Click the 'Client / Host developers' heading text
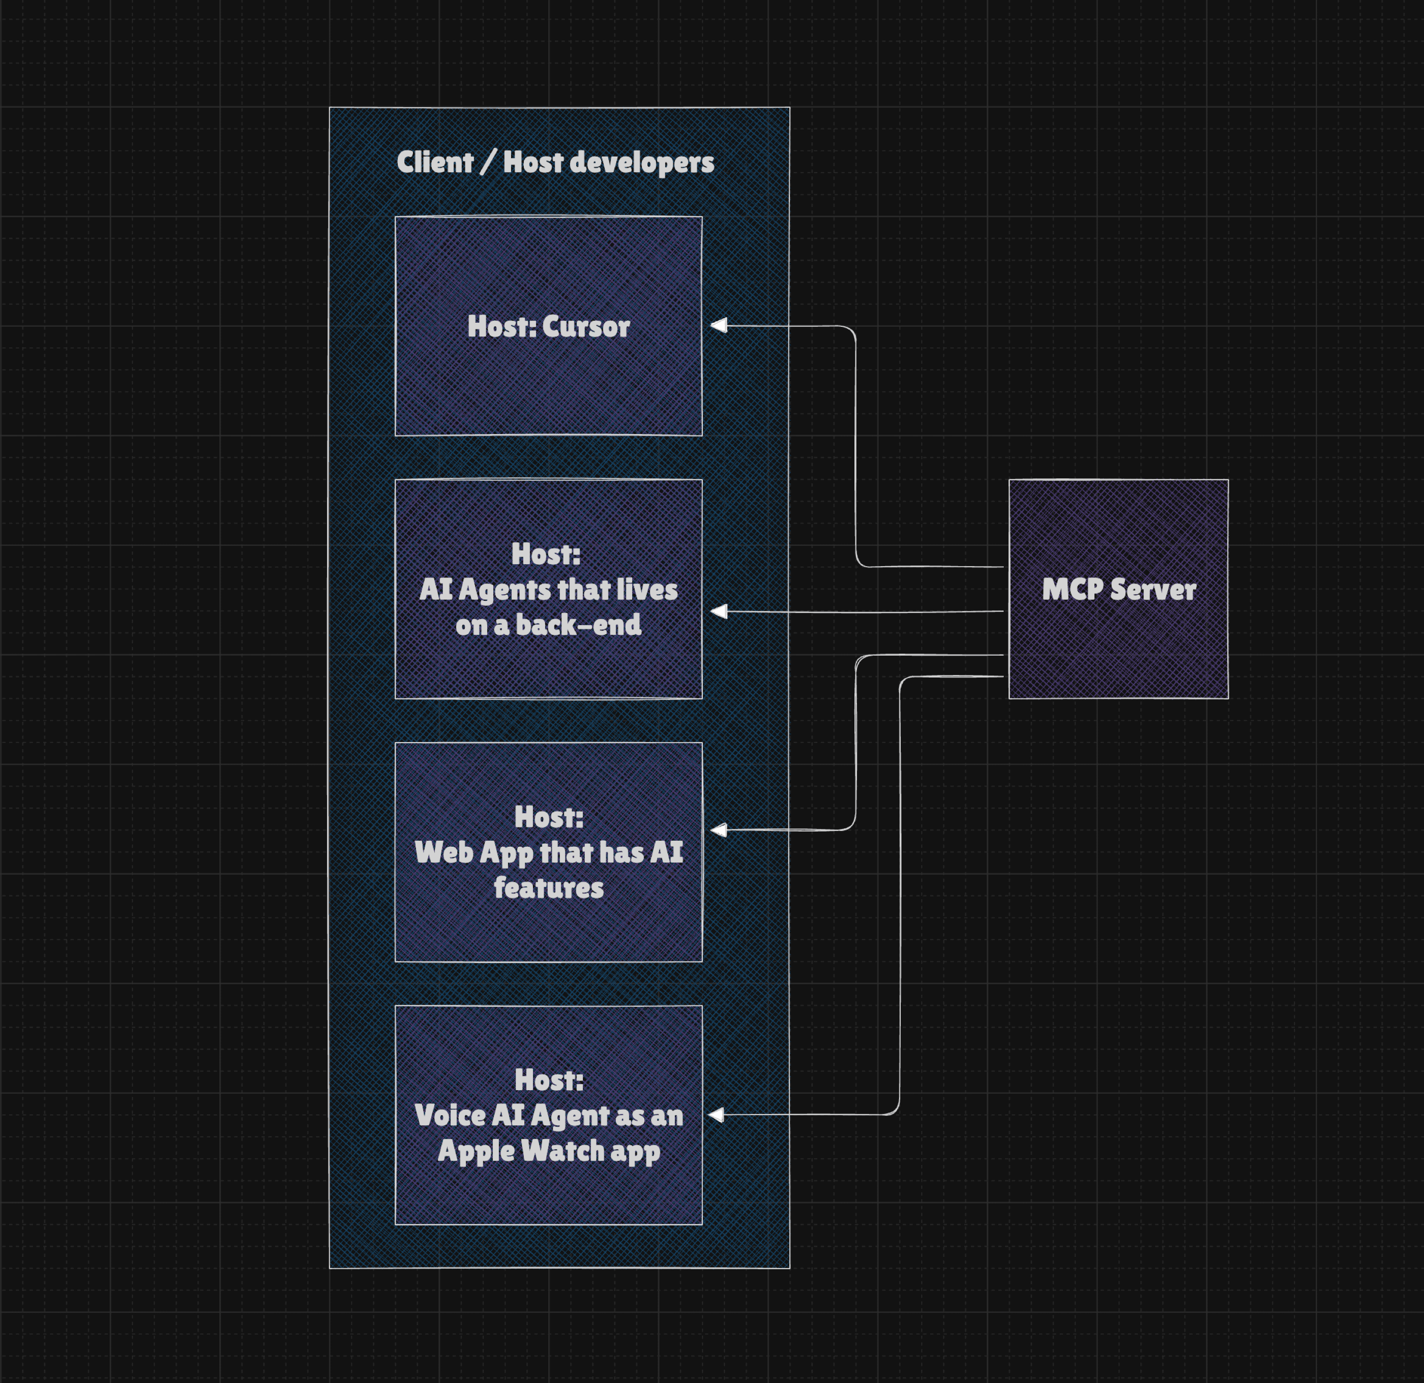Viewport: 1424px width, 1383px height. point(555,162)
